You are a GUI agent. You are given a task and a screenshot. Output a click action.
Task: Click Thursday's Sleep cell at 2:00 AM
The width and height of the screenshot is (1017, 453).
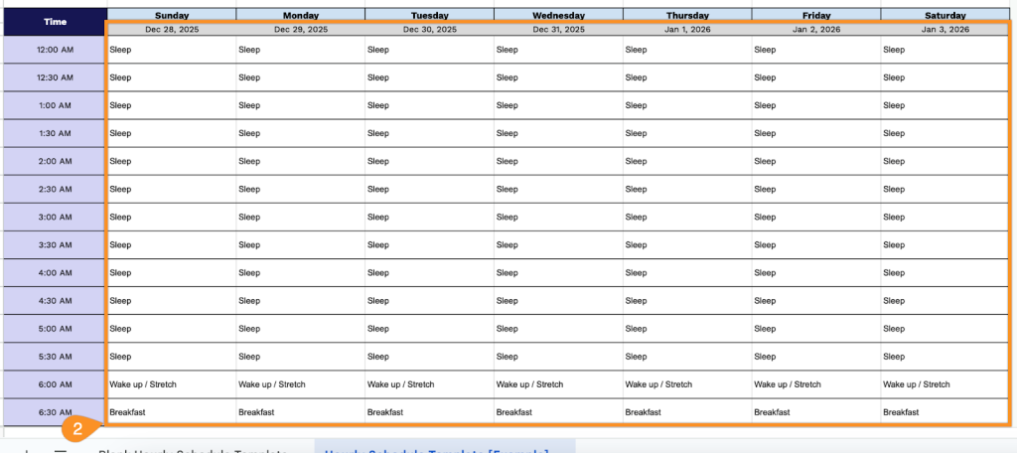pos(687,161)
